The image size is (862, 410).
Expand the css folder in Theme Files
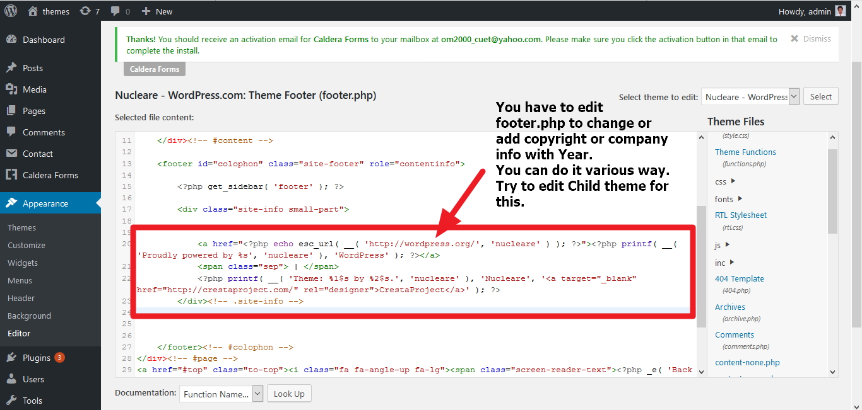tap(724, 181)
